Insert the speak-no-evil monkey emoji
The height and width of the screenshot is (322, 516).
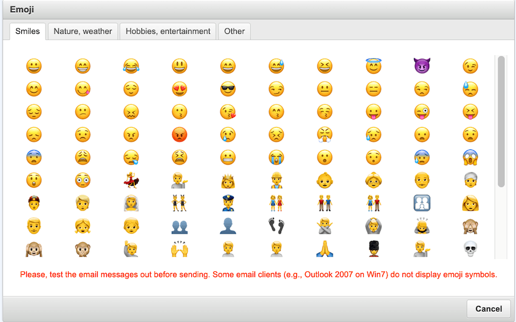(x=83, y=249)
